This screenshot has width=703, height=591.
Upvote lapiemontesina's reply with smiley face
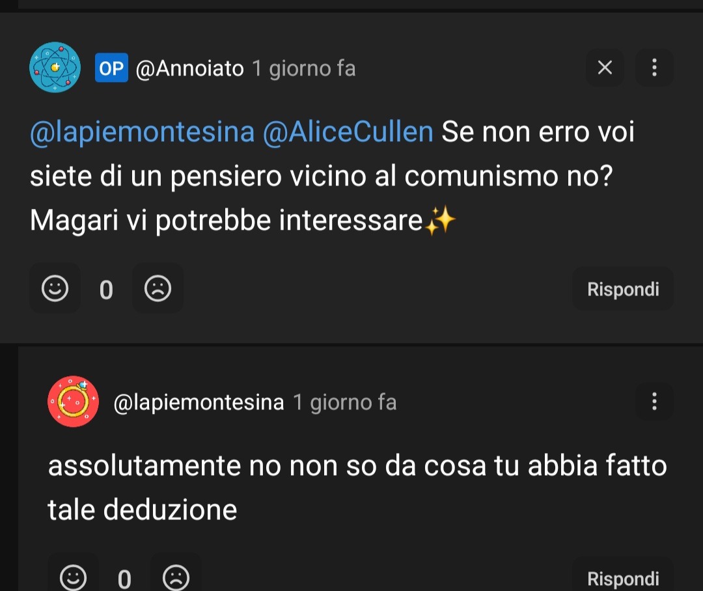click(x=73, y=577)
